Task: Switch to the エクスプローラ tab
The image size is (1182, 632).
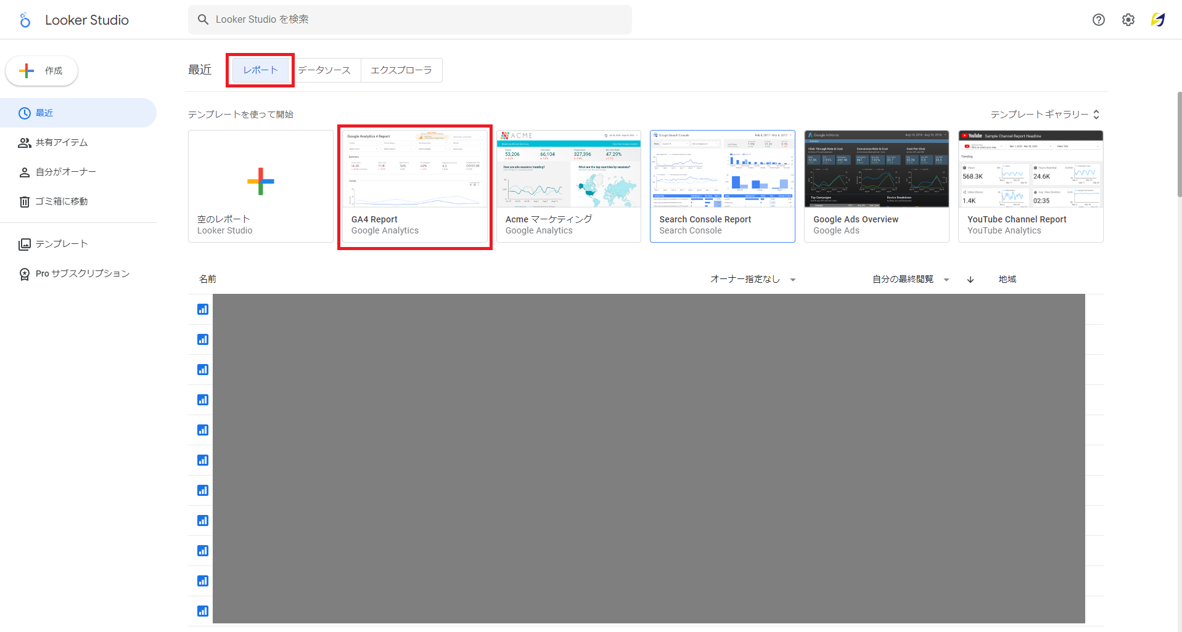Action: pos(401,70)
